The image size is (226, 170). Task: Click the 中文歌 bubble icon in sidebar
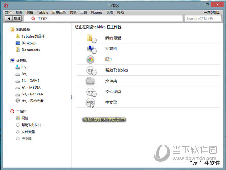pos(18,138)
